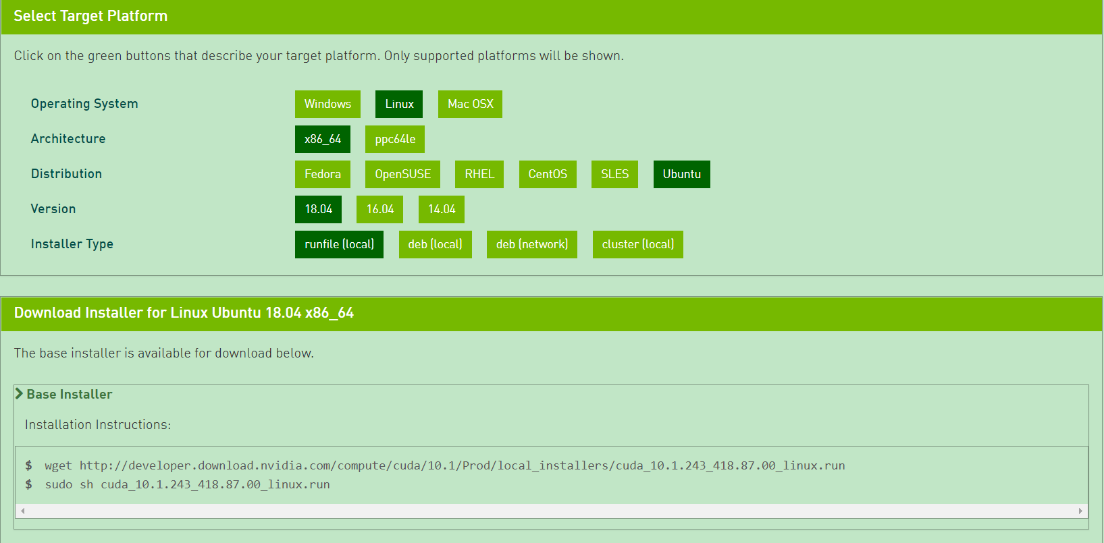Pick cluster (local) installer type
This screenshot has width=1104, height=543.
638,244
